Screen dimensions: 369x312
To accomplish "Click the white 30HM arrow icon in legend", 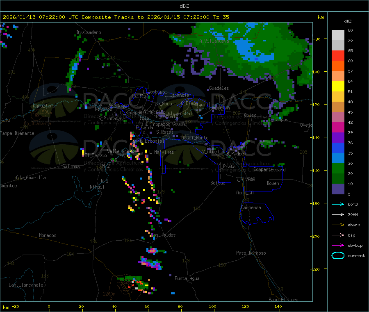I will [338, 214].
